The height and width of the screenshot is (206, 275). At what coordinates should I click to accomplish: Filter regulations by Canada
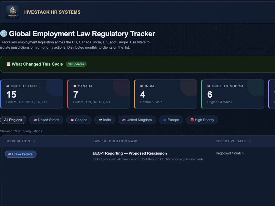(x=79, y=120)
